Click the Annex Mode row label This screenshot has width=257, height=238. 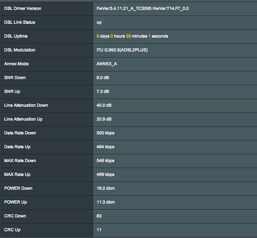(16, 64)
